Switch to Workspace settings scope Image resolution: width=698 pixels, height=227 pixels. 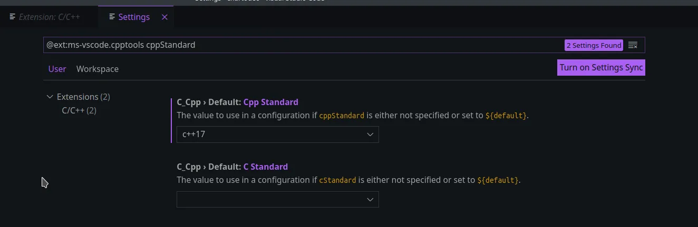(x=98, y=69)
